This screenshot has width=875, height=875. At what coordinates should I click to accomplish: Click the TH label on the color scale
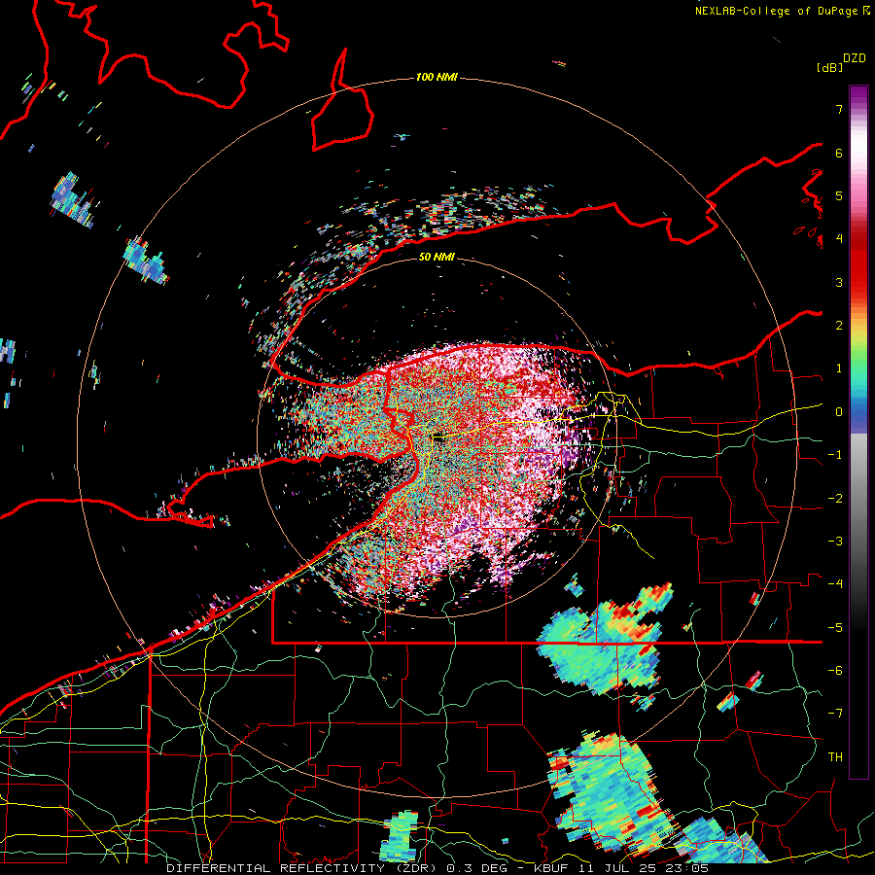835,756
